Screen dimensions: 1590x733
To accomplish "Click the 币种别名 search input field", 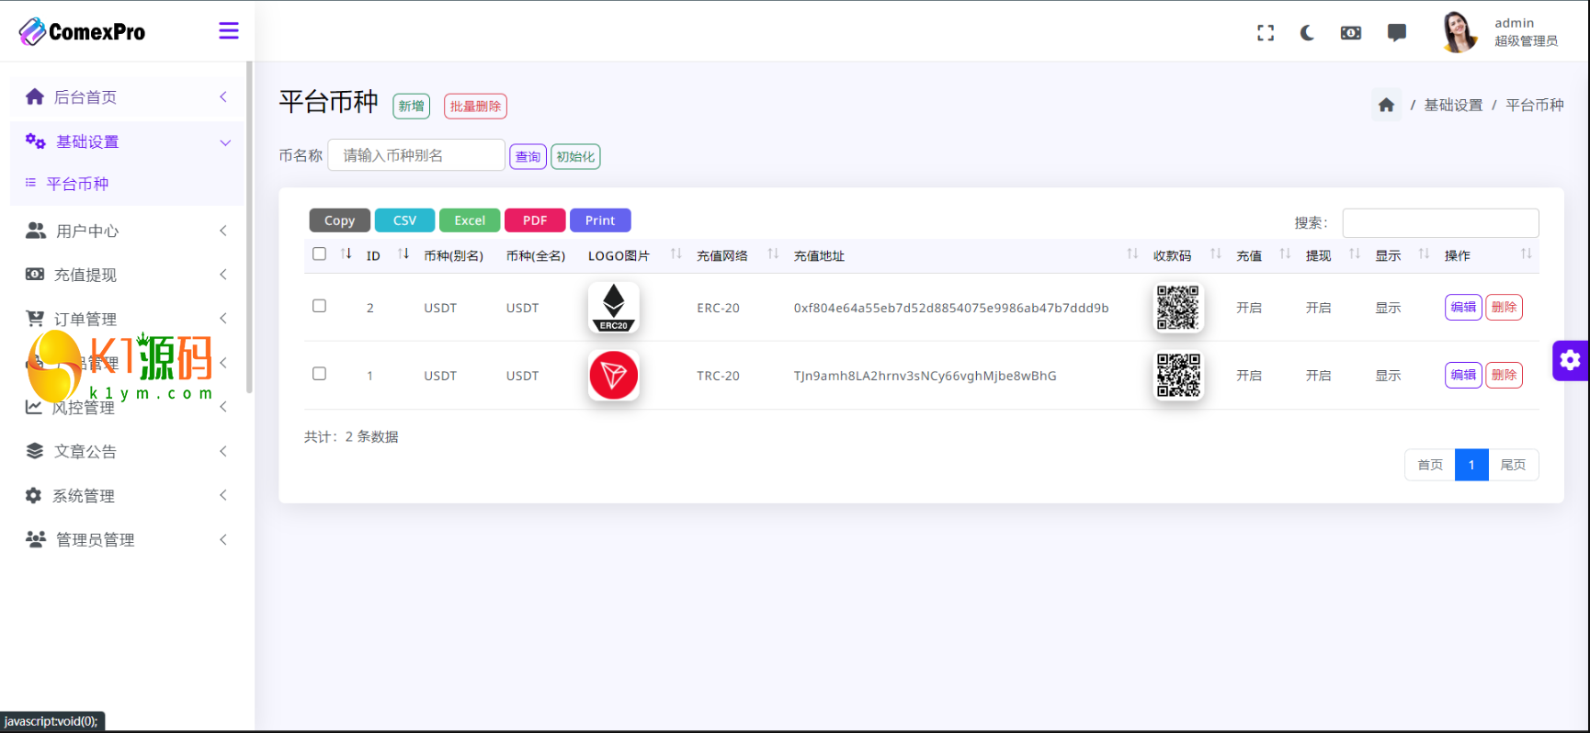I will pyautogui.click(x=416, y=155).
